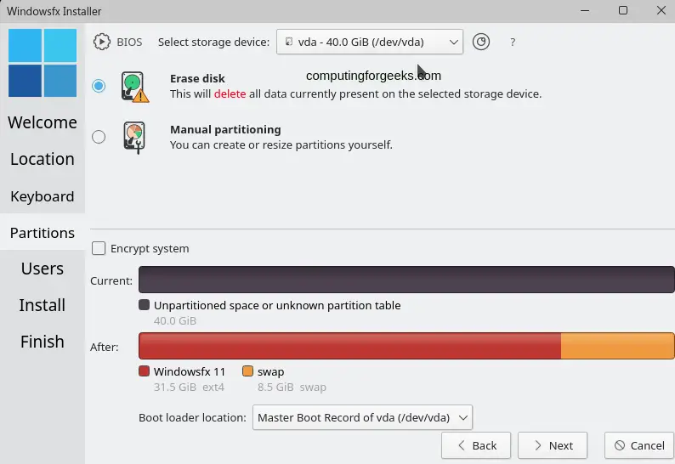
Task: Click the red Windowsfx 11 legend swatch
Action: (145, 371)
